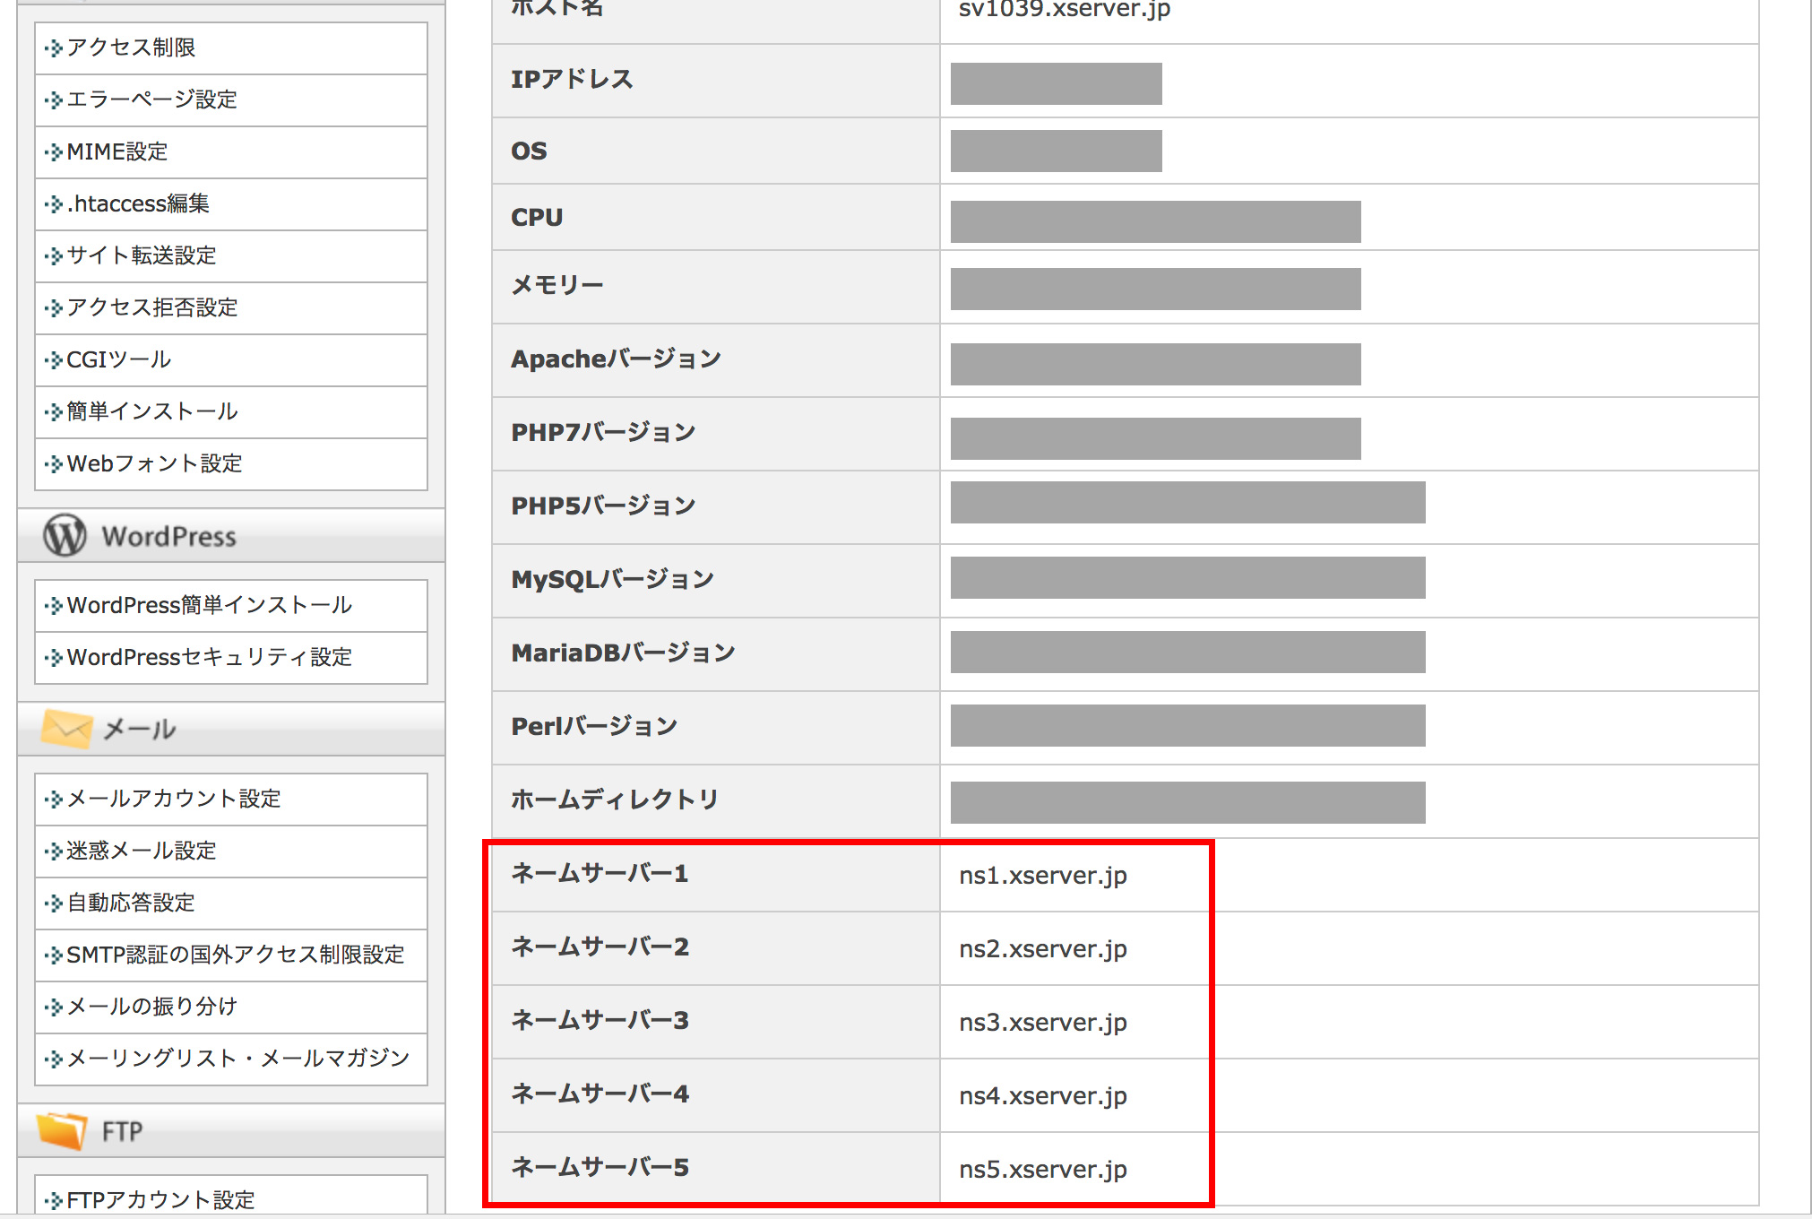
Task: Click the CPU row label
Action: coord(537,218)
